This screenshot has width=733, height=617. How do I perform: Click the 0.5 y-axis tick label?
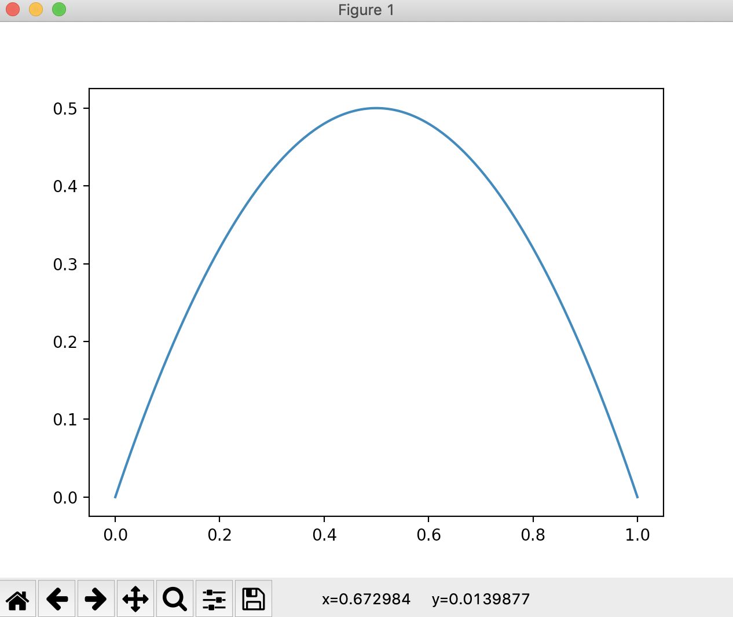coord(65,109)
